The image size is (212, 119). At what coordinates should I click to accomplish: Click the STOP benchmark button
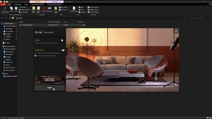[49, 88]
